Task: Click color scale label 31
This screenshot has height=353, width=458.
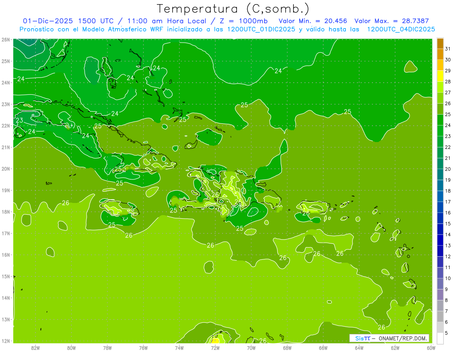Action: pos(448,49)
